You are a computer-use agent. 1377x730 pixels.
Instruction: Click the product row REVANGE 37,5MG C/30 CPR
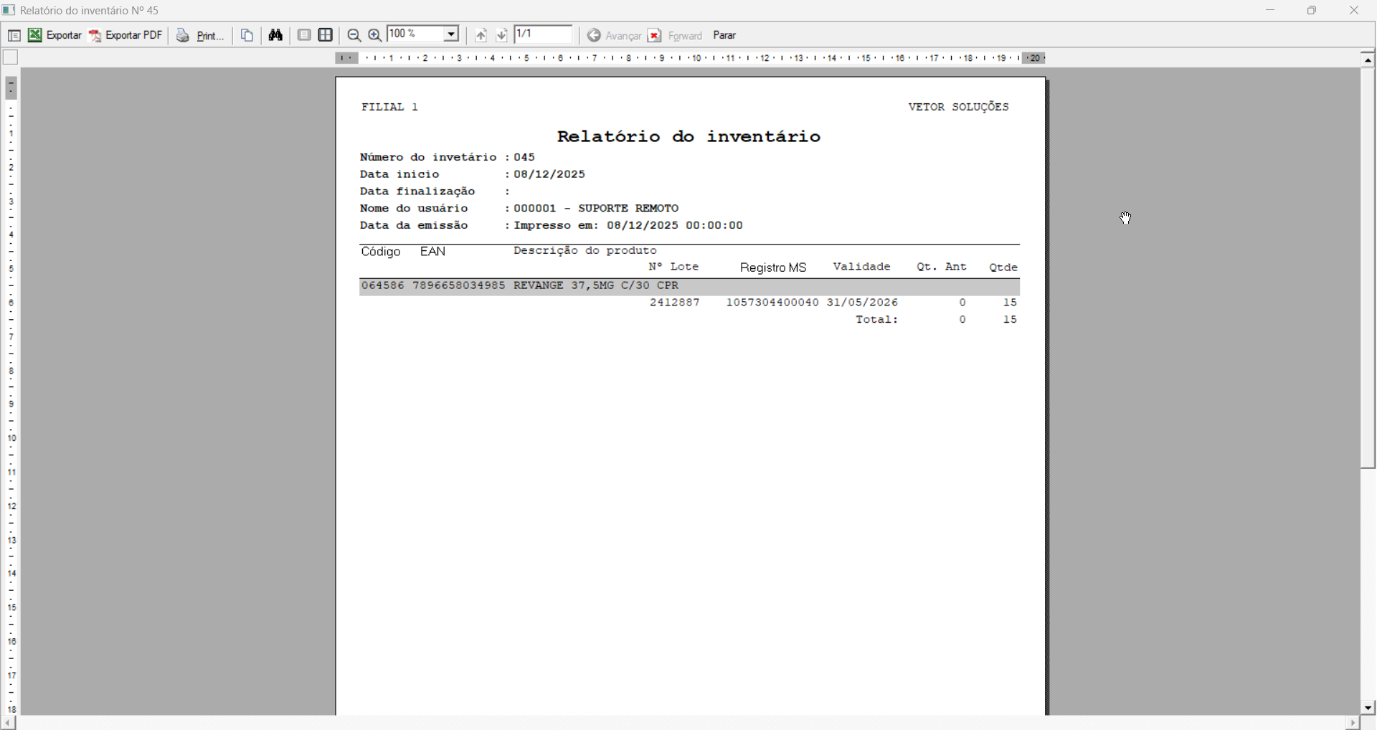[690, 286]
